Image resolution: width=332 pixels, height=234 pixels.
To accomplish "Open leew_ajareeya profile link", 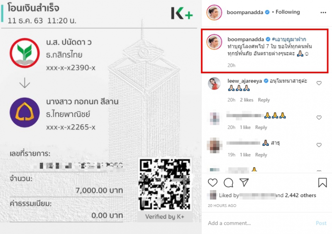I will click(x=244, y=81).
